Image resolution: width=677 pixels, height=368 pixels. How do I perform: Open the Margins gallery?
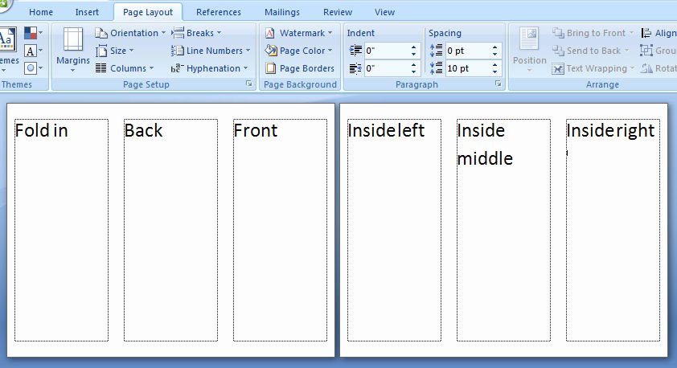pos(72,50)
